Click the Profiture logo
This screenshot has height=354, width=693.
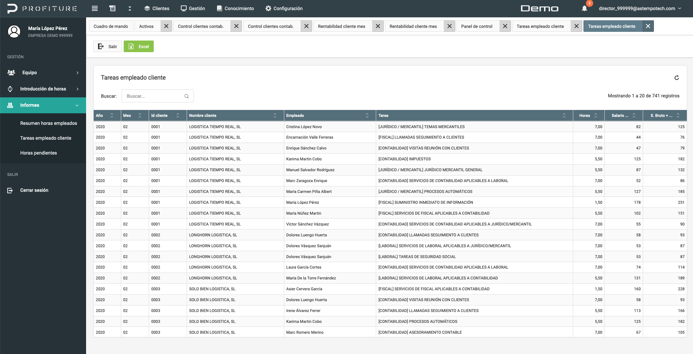coord(43,8)
